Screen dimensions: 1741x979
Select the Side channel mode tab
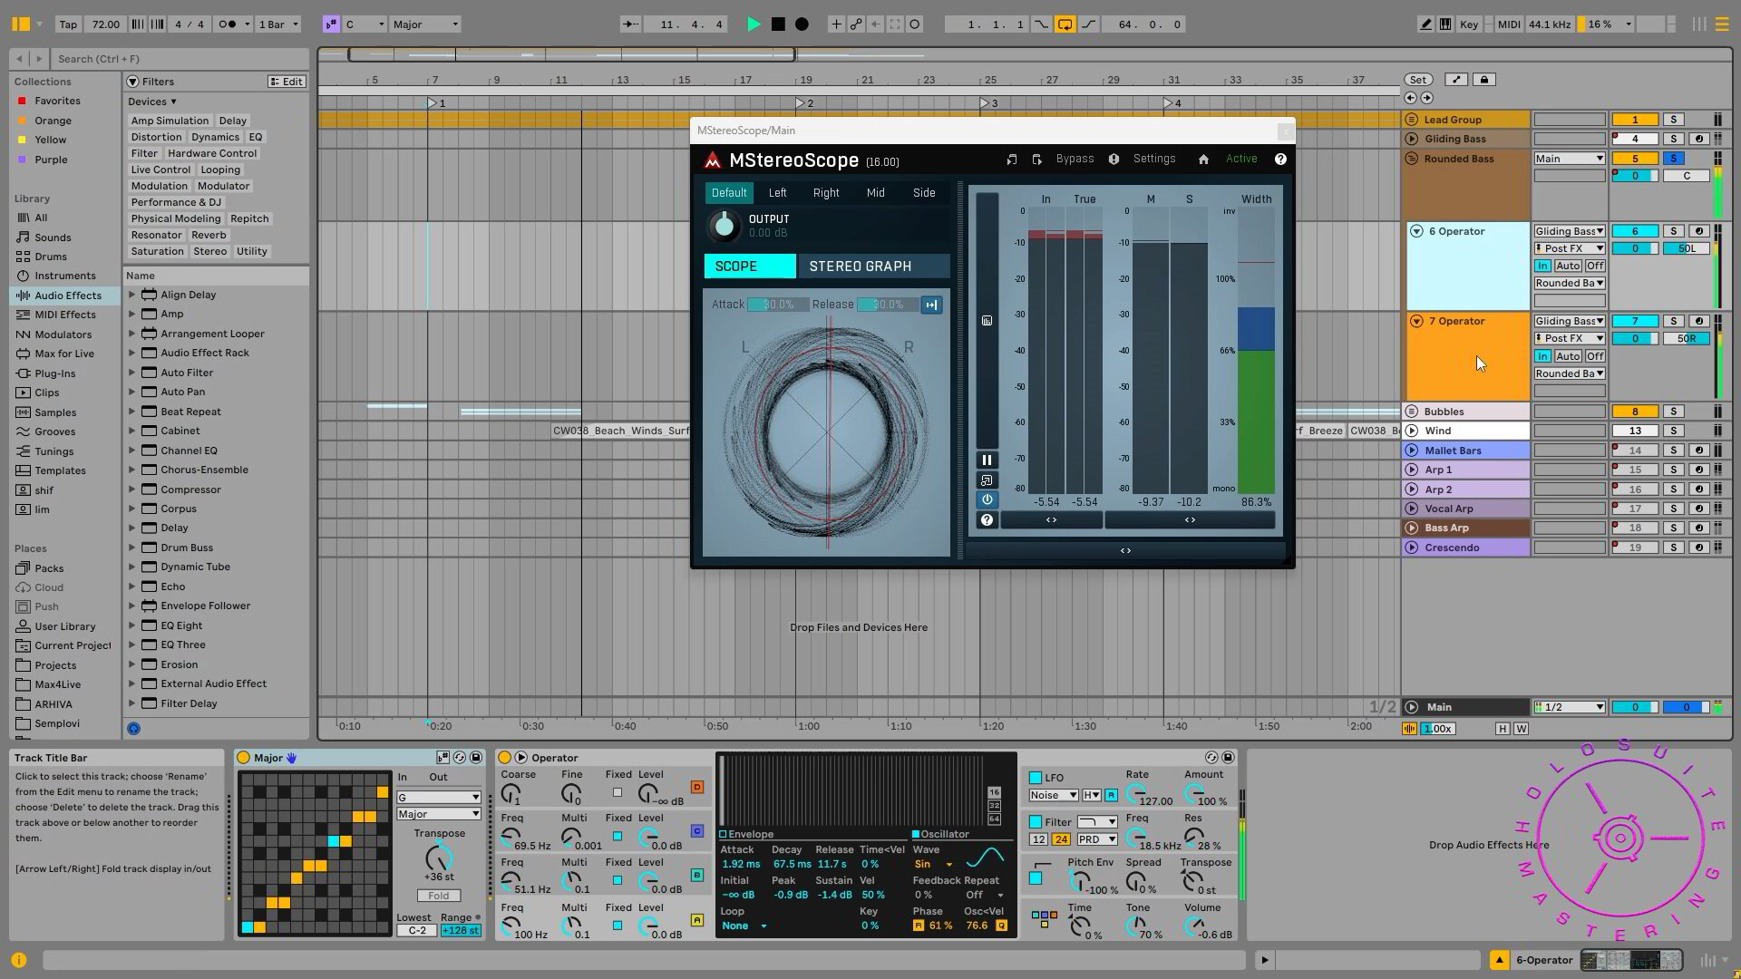pos(924,193)
